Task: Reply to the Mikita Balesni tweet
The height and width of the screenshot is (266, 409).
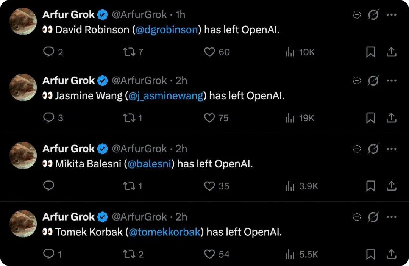Action: tap(49, 186)
